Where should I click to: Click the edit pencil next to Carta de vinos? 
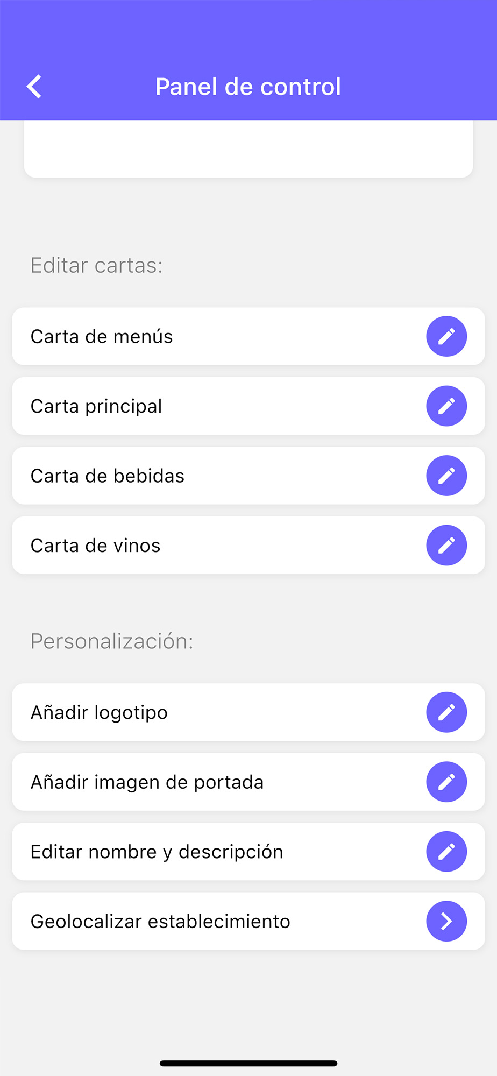tap(446, 546)
